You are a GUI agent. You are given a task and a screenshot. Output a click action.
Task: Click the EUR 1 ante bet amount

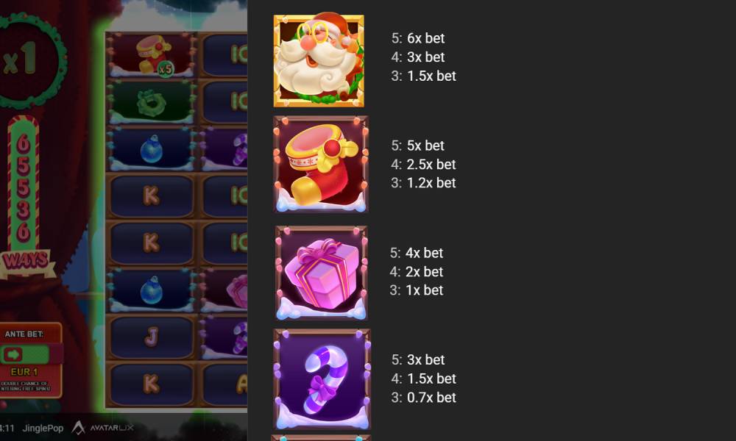click(x=24, y=372)
